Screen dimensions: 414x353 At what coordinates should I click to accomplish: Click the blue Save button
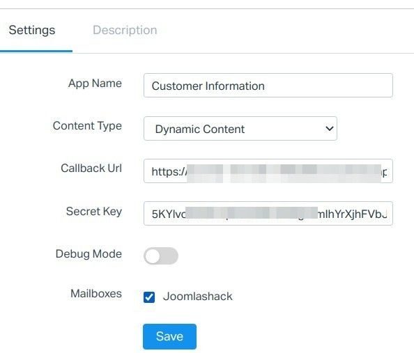point(169,336)
